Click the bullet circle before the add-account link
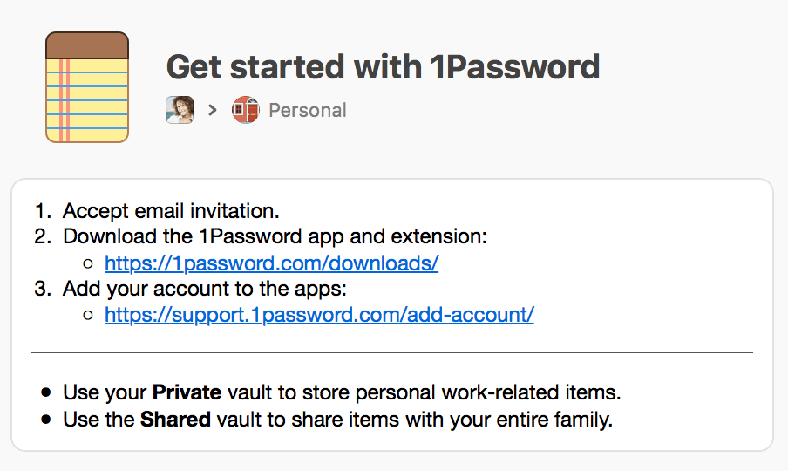This screenshot has width=788, height=471. tap(88, 315)
